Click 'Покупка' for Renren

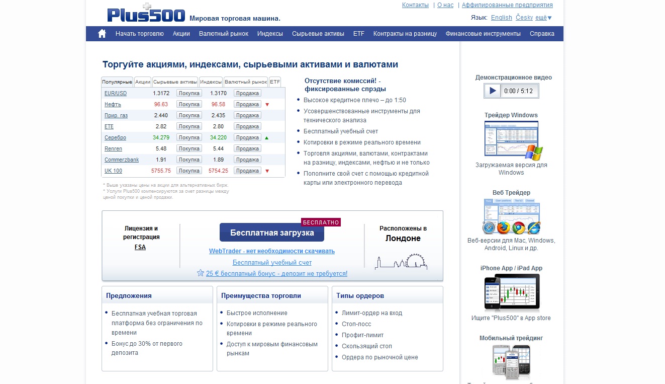(189, 148)
